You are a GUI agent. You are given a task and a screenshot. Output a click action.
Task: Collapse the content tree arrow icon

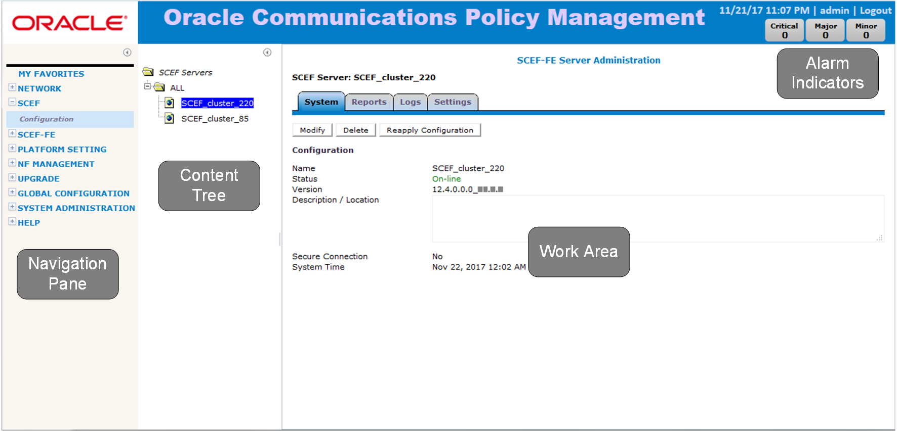pyautogui.click(x=267, y=53)
